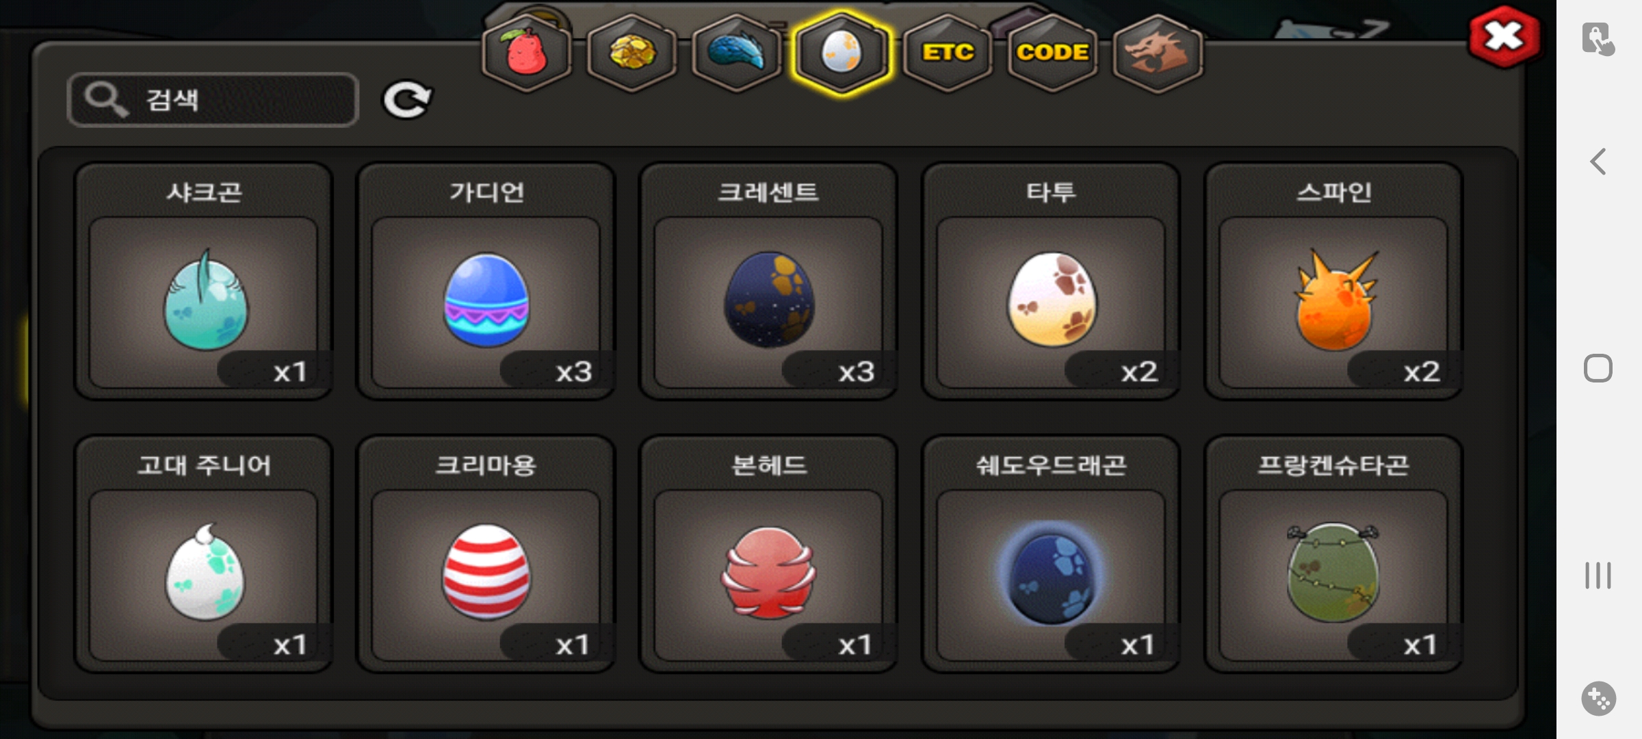The image size is (1642, 739).
Task: Choose the 프랑켄슈타곤 green stitched egg
Action: pos(1333,554)
